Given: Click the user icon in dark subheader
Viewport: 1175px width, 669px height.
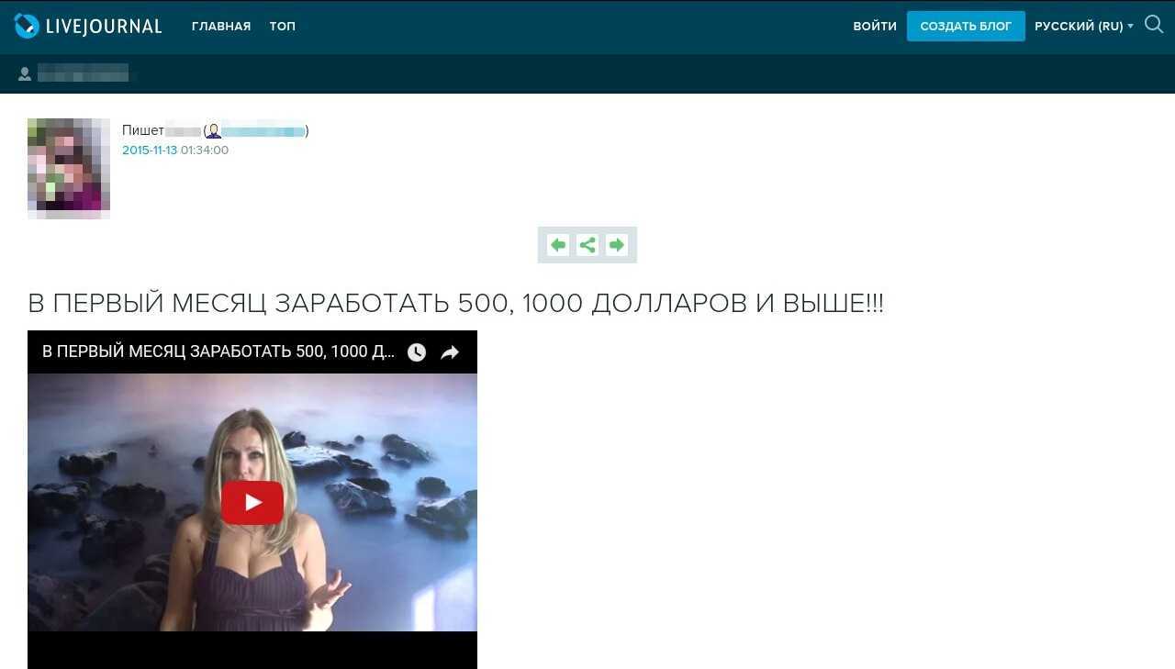Looking at the screenshot, I should [x=25, y=73].
